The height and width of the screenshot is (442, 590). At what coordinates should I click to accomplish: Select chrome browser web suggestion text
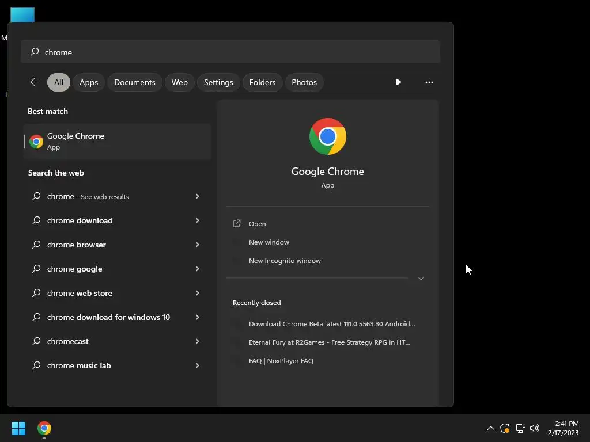(77, 245)
